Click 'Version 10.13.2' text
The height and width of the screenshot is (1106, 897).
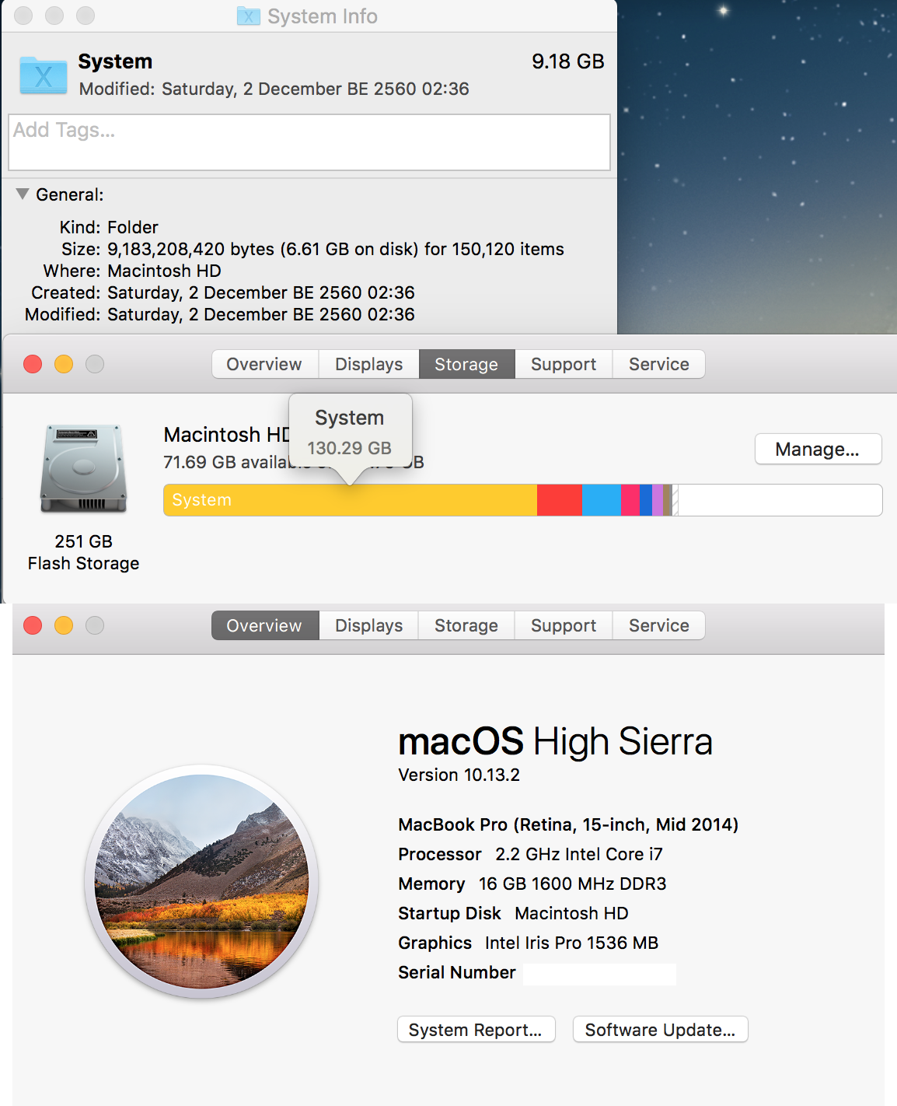(459, 775)
